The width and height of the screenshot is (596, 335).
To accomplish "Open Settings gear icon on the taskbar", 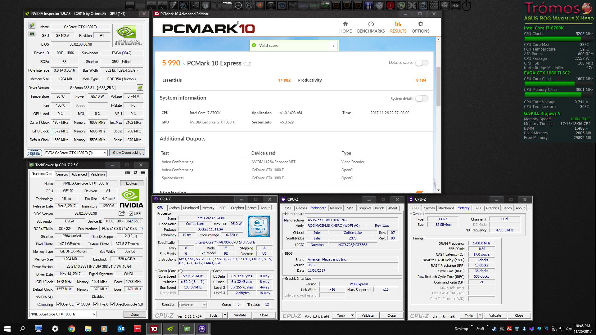I will pyautogui.click(x=55, y=329).
